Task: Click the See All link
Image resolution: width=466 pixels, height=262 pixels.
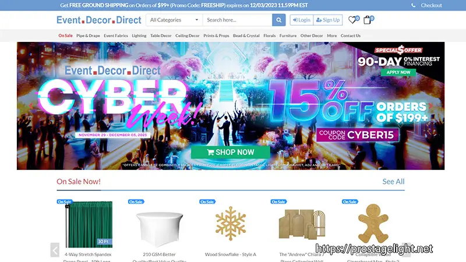Action: pyautogui.click(x=393, y=182)
